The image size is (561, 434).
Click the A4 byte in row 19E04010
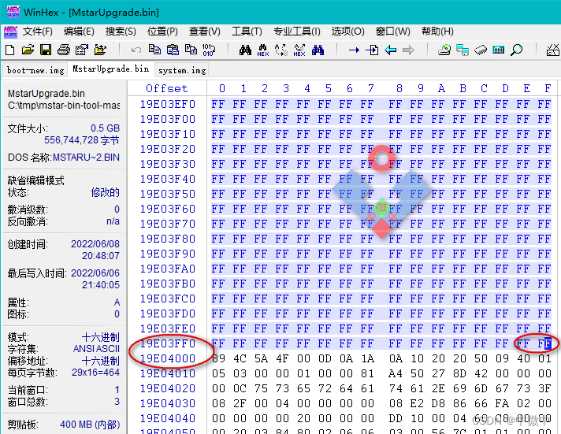pos(396,373)
